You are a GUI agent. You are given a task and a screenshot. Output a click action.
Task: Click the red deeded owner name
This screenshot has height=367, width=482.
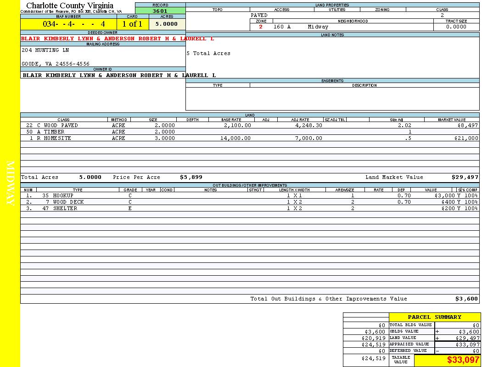(118, 39)
